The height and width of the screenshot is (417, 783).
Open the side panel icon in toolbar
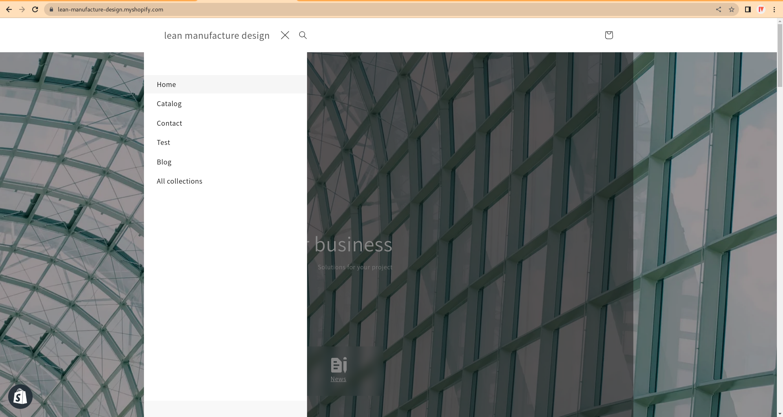[x=747, y=9]
